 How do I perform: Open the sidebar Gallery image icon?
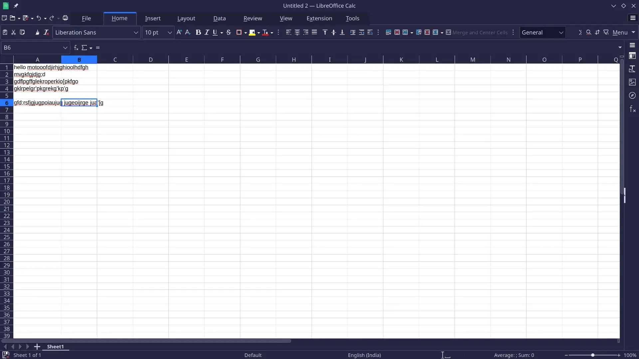tap(632, 82)
